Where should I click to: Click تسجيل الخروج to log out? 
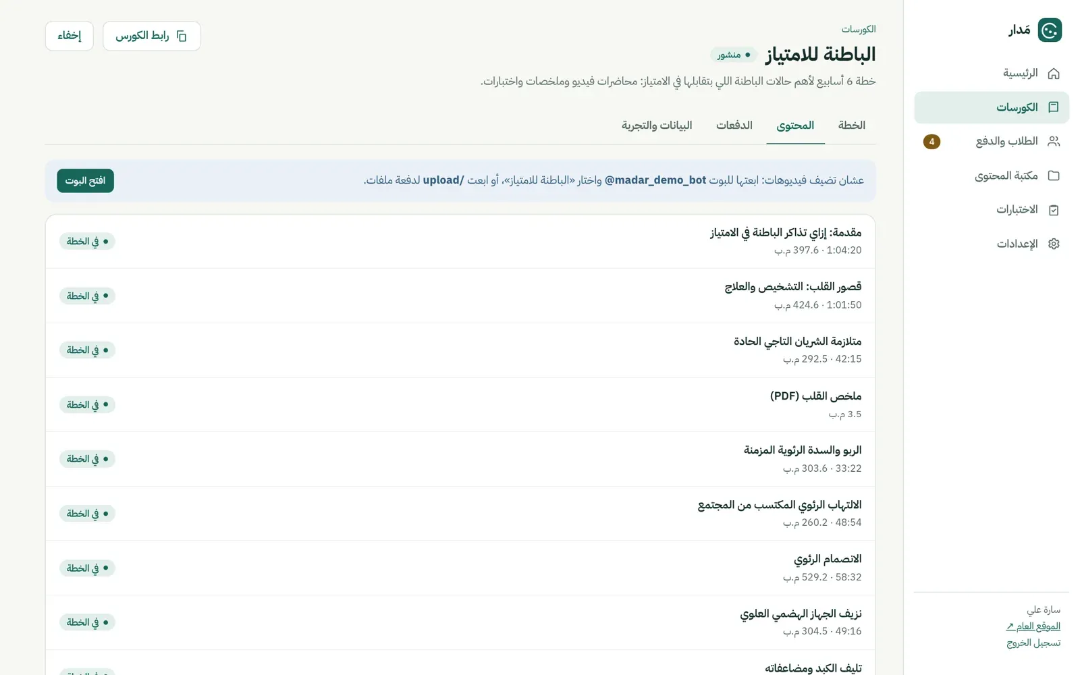(1033, 643)
